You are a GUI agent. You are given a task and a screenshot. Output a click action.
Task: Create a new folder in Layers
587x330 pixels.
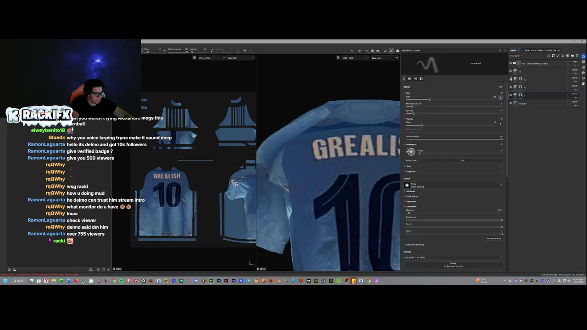point(572,55)
